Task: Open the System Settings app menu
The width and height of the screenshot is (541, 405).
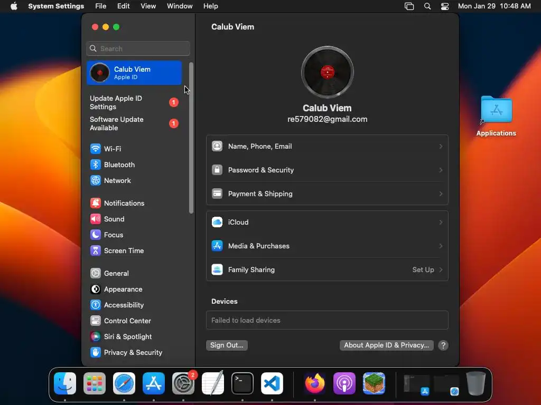Action: pos(56,6)
